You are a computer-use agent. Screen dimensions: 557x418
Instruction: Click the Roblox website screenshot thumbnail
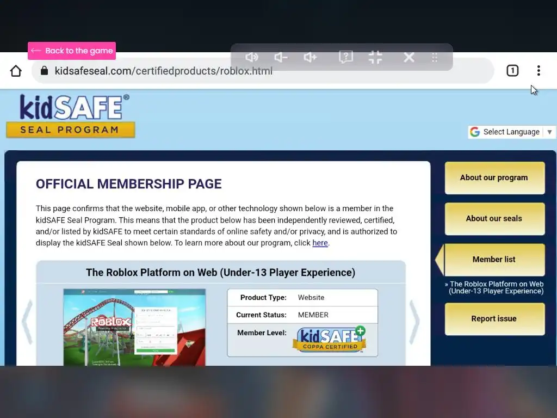click(x=134, y=327)
